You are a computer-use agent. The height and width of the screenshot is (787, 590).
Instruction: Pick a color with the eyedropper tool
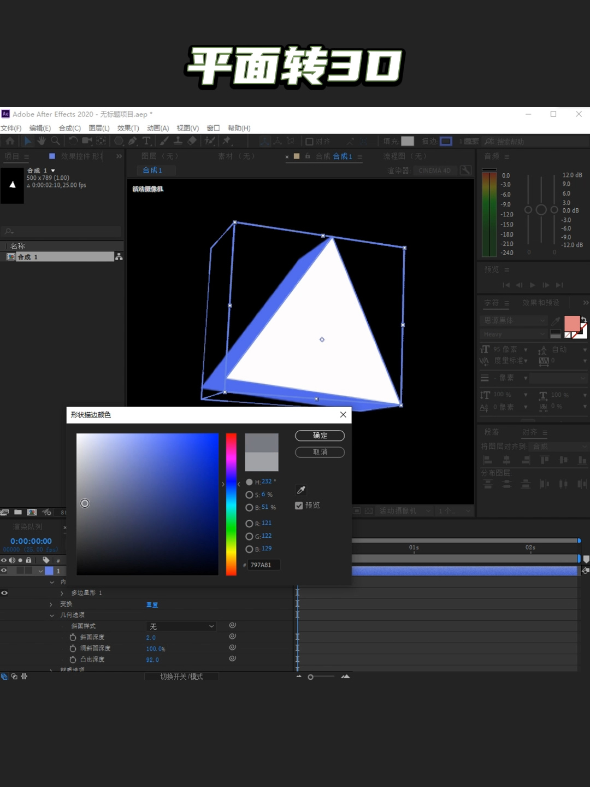click(x=301, y=490)
